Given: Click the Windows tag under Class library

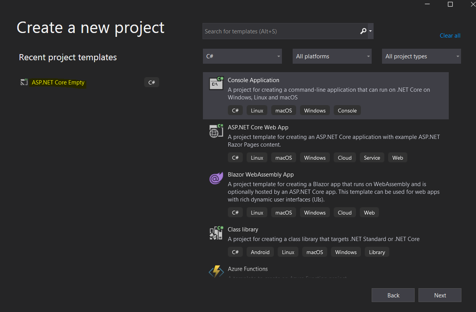Looking at the screenshot, I should coord(346,252).
